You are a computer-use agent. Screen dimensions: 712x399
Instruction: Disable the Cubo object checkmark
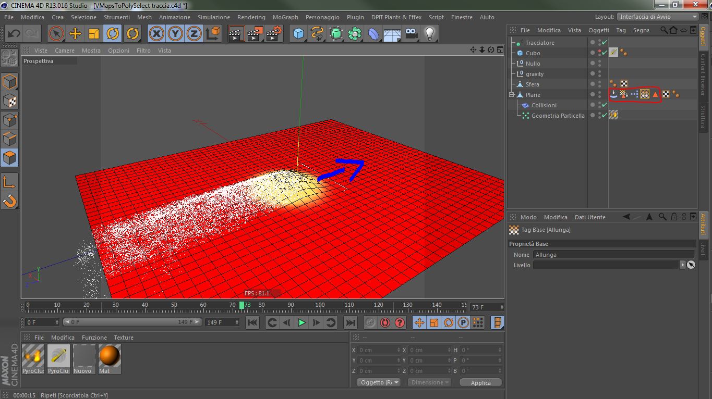coord(605,53)
